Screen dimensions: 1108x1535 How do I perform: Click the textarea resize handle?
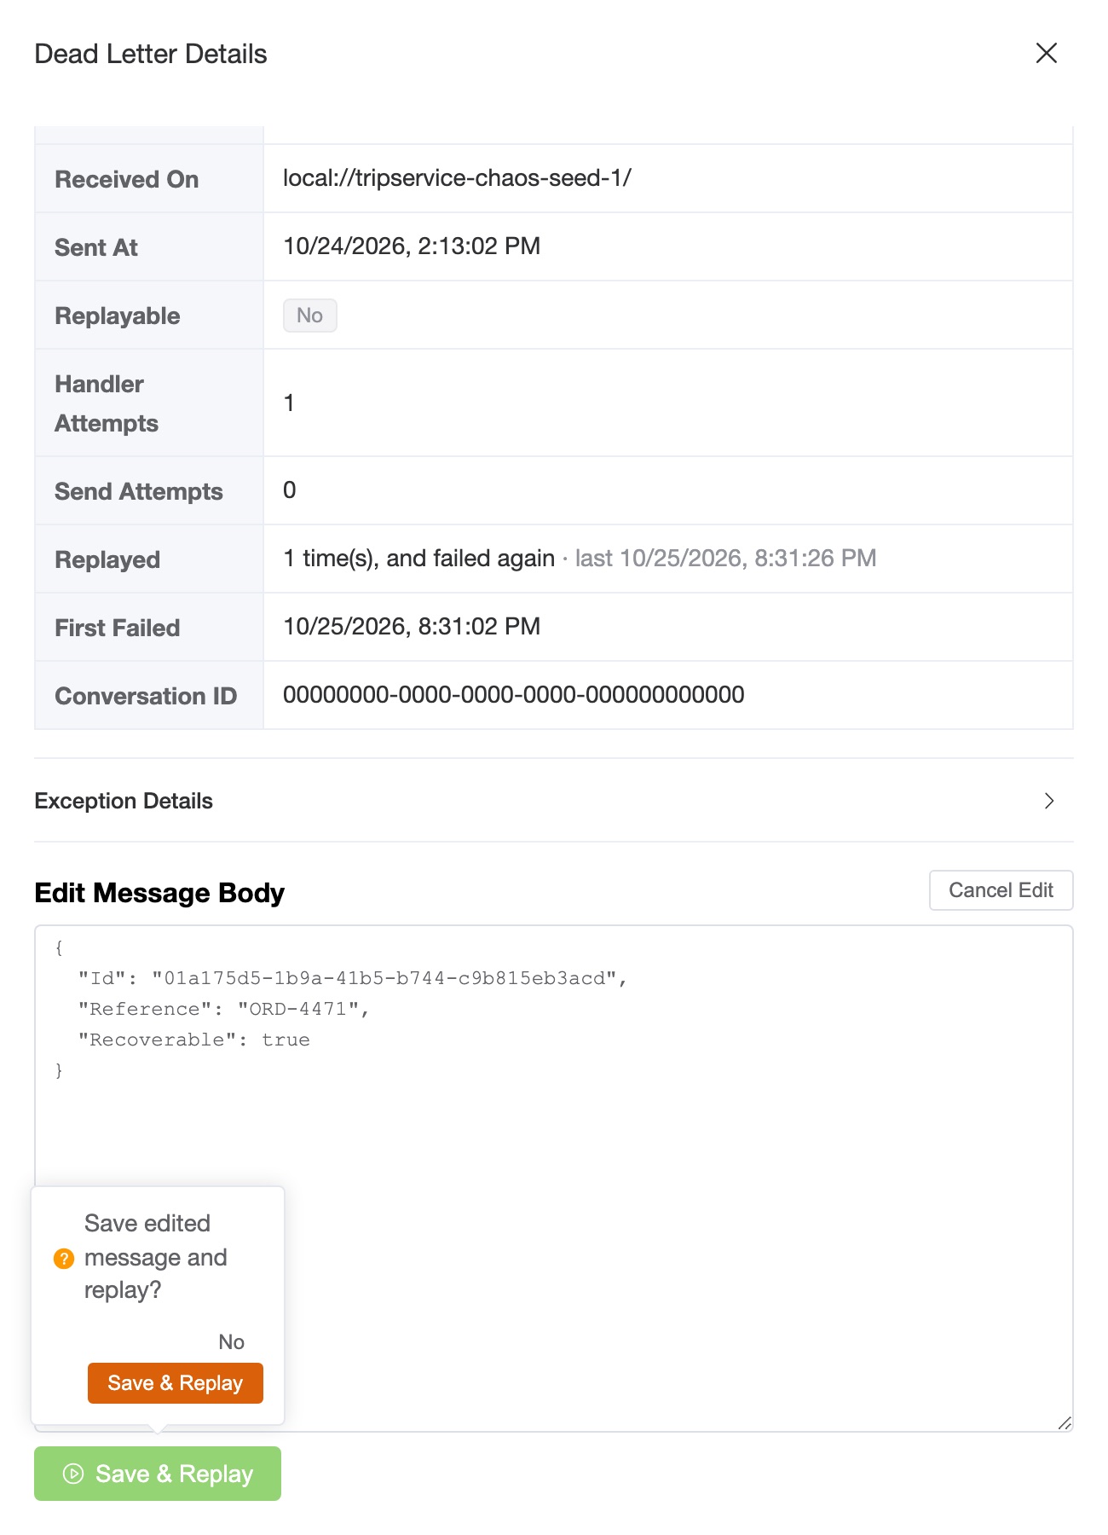pyautogui.click(x=1064, y=1422)
